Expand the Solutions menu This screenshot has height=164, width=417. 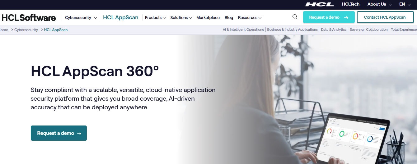181,18
